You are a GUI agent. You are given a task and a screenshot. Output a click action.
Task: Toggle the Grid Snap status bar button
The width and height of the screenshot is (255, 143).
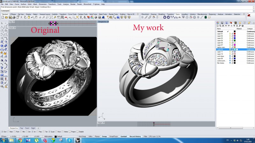(82, 137)
